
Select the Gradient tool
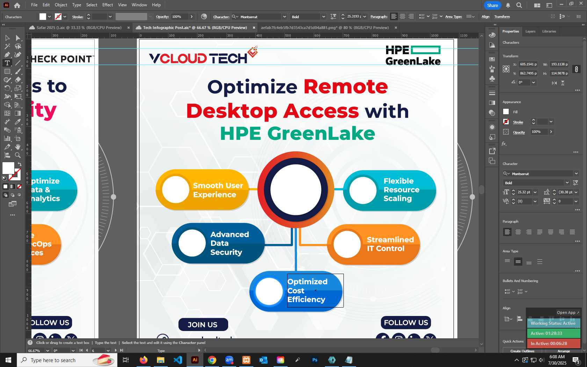click(18, 113)
